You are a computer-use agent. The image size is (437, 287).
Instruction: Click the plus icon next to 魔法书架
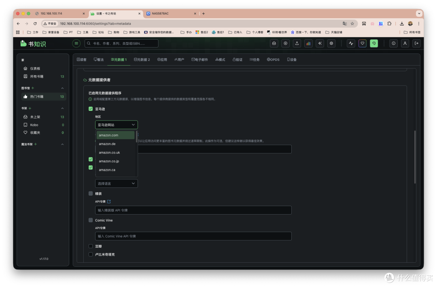point(35,144)
